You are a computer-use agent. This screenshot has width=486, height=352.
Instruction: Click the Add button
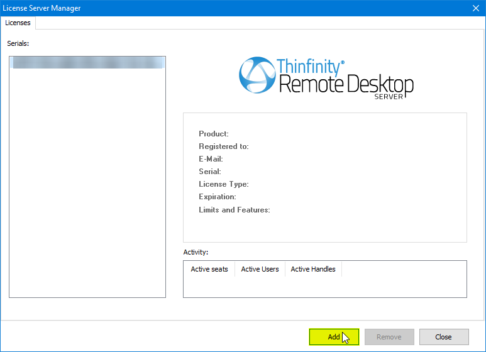(x=334, y=337)
